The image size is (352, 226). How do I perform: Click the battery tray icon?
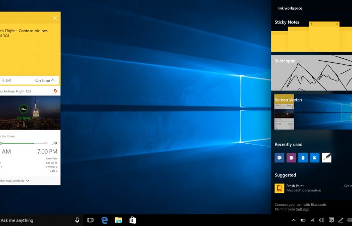tap(303, 220)
